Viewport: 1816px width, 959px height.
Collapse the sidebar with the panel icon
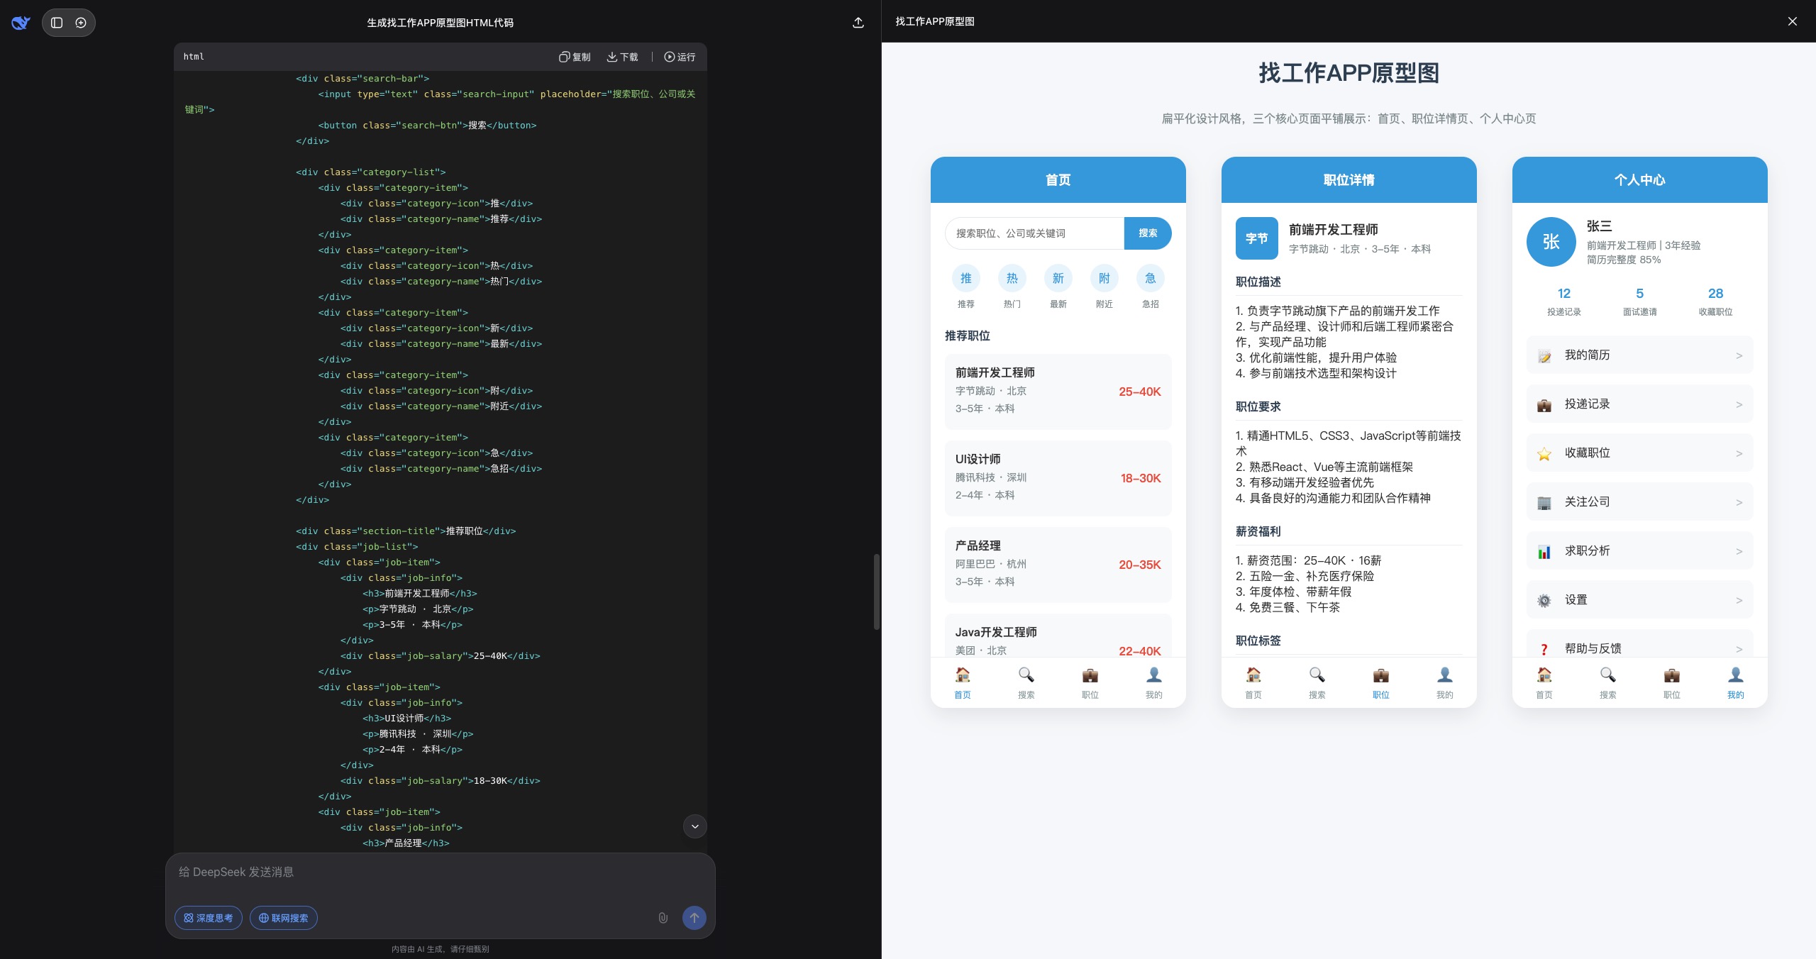tap(56, 22)
